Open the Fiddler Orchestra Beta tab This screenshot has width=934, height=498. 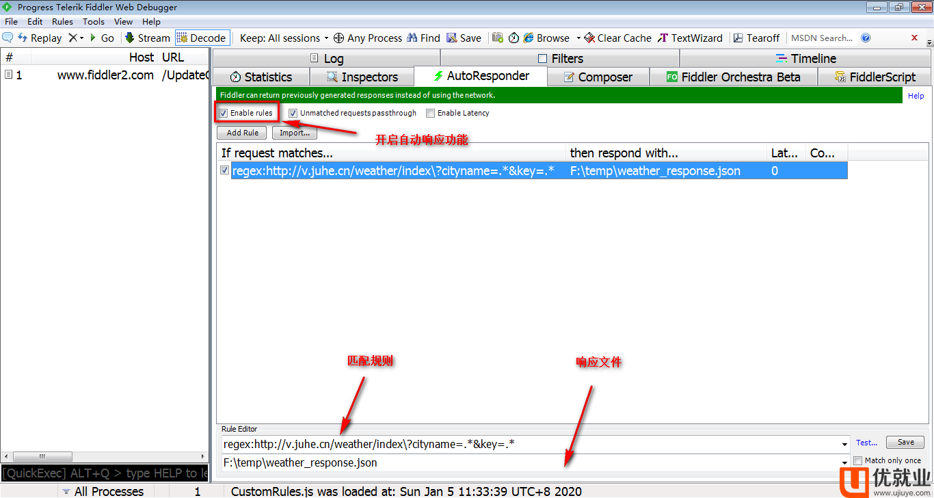click(x=733, y=77)
